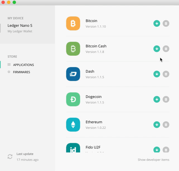Click the Ethereum app logo
This screenshot has height=171, width=179.
click(x=73, y=125)
